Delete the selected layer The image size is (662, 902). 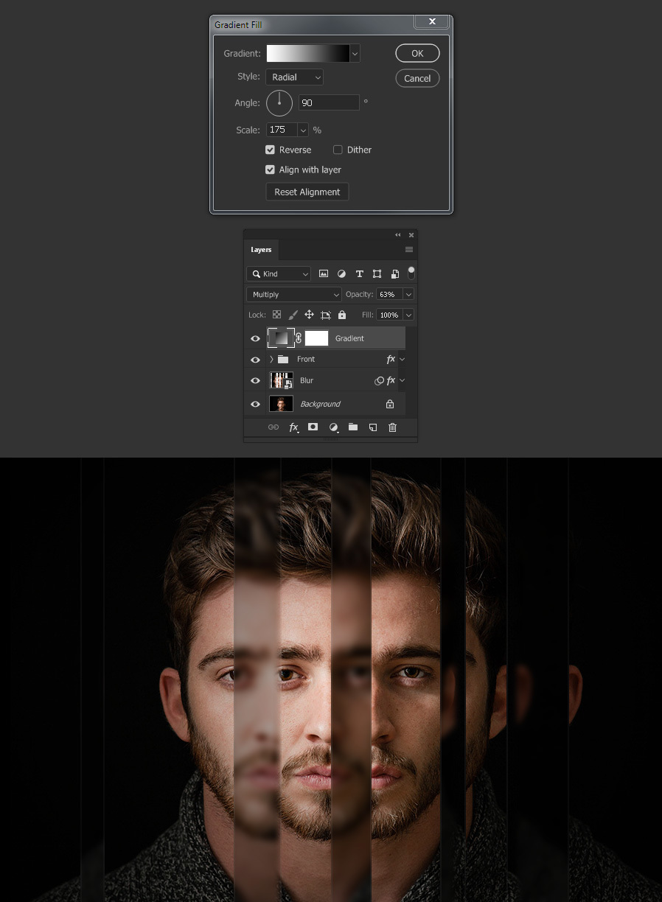coord(392,427)
